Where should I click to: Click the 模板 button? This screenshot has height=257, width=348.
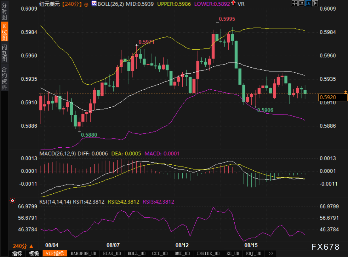(x=34, y=253)
